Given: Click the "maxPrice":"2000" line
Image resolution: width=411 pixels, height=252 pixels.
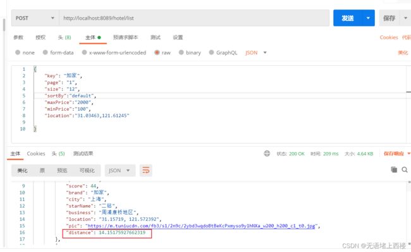Looking at the screenshot, I should point(69,103).
